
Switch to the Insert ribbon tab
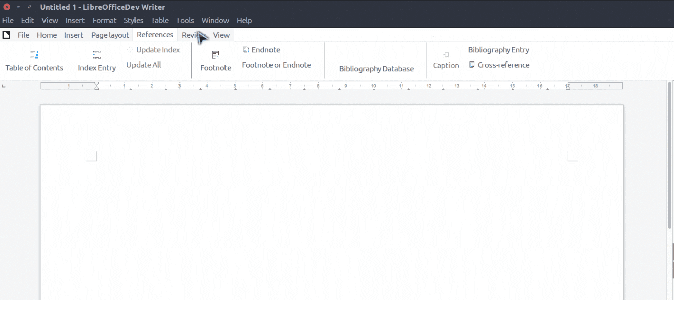74,35
